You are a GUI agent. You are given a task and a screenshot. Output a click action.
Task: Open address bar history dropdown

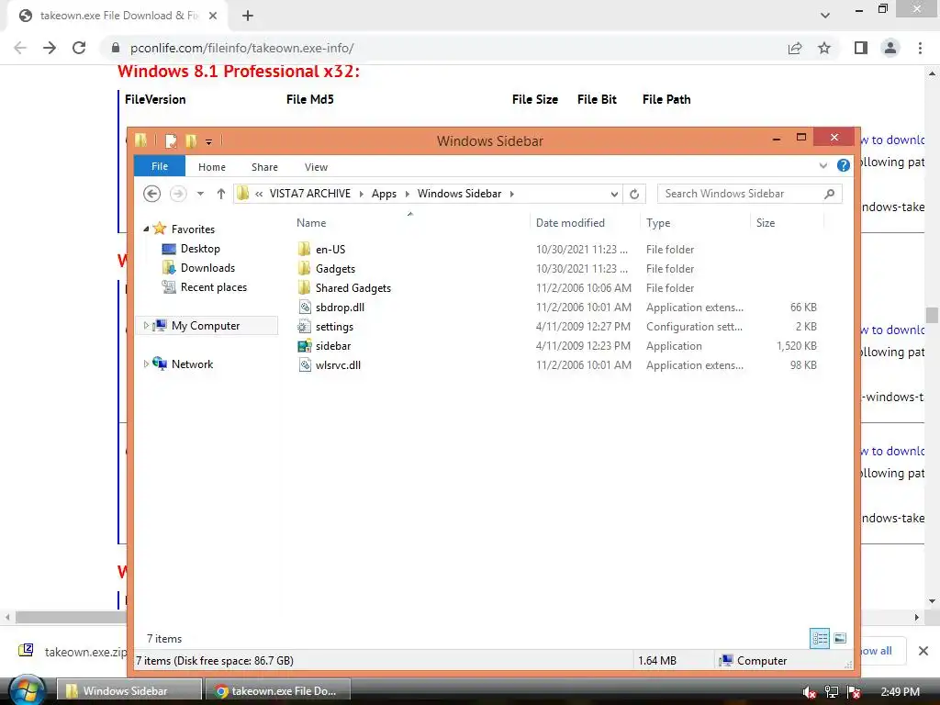[x=614, y=194]
